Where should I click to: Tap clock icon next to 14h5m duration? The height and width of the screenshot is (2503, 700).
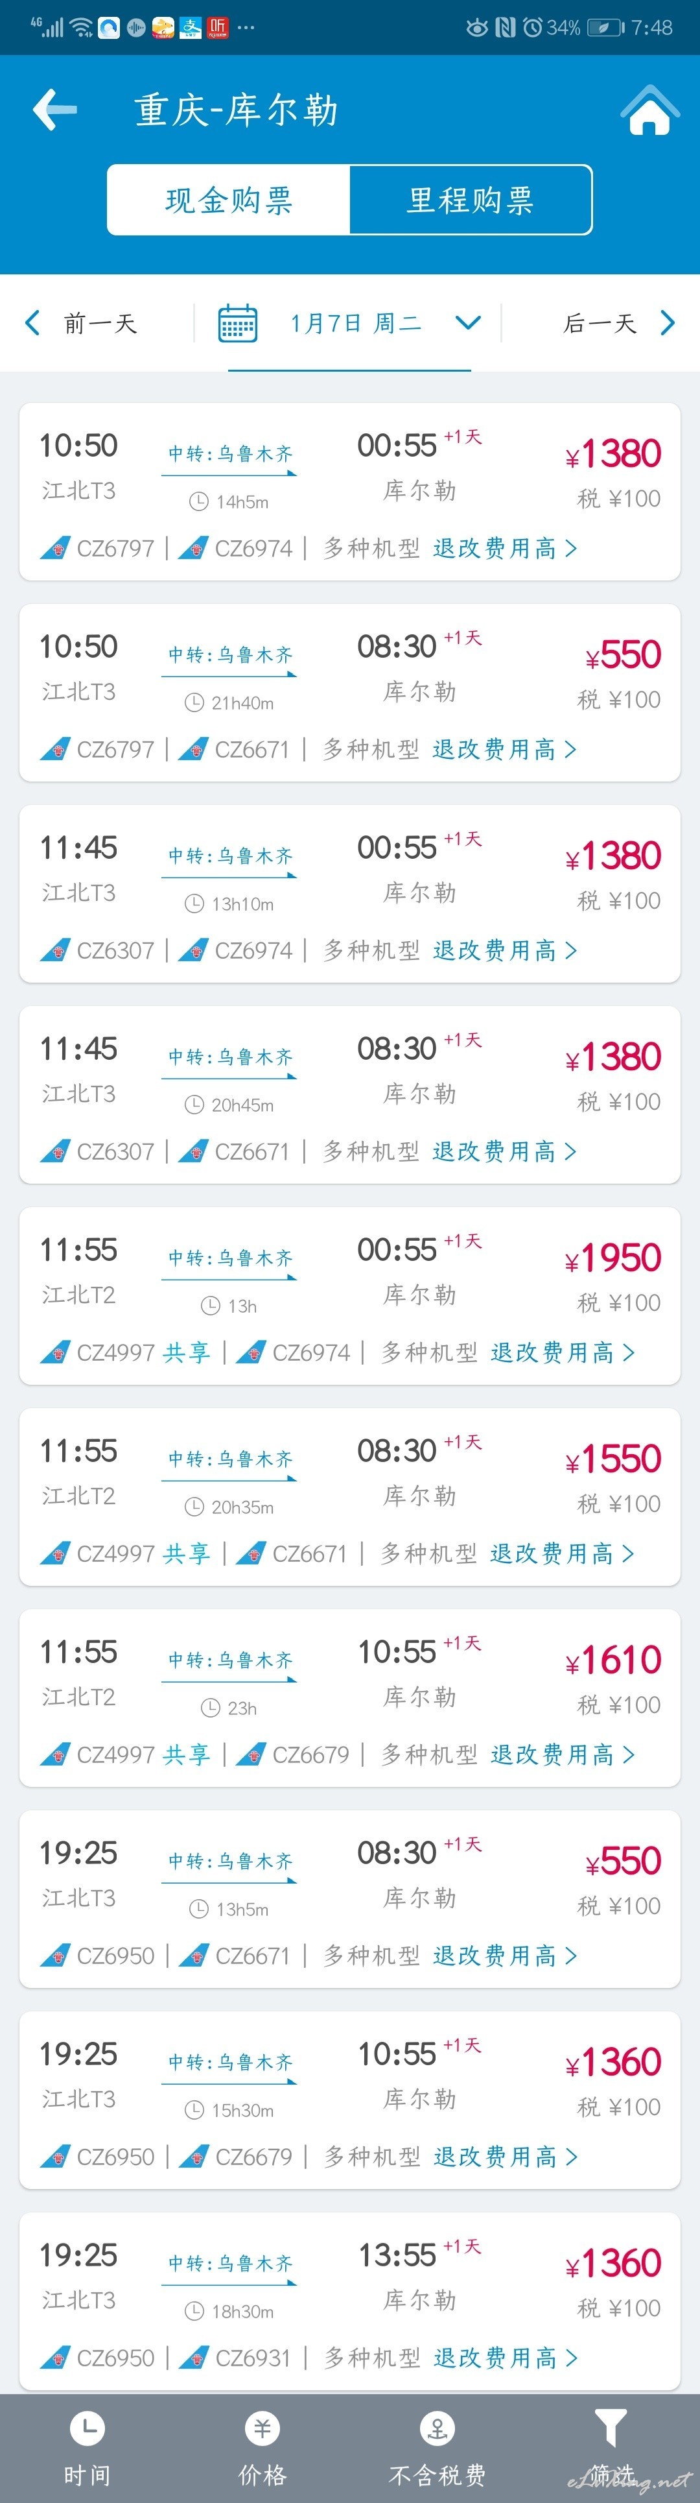click(198, 501)
